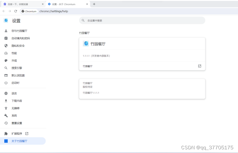Screen dimensions: 238x153
Task: Click the 竹园餐厅 section heading above card
Action: [x=84, y=33]
